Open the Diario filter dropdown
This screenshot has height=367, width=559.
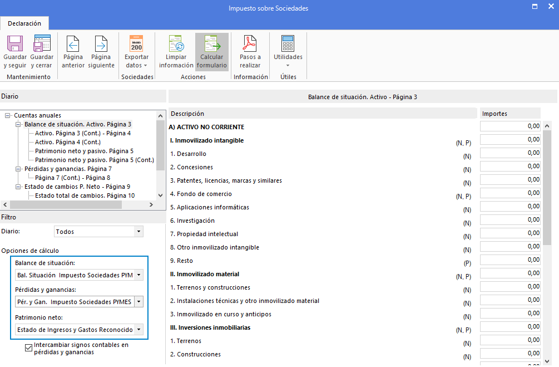[138, 231]
